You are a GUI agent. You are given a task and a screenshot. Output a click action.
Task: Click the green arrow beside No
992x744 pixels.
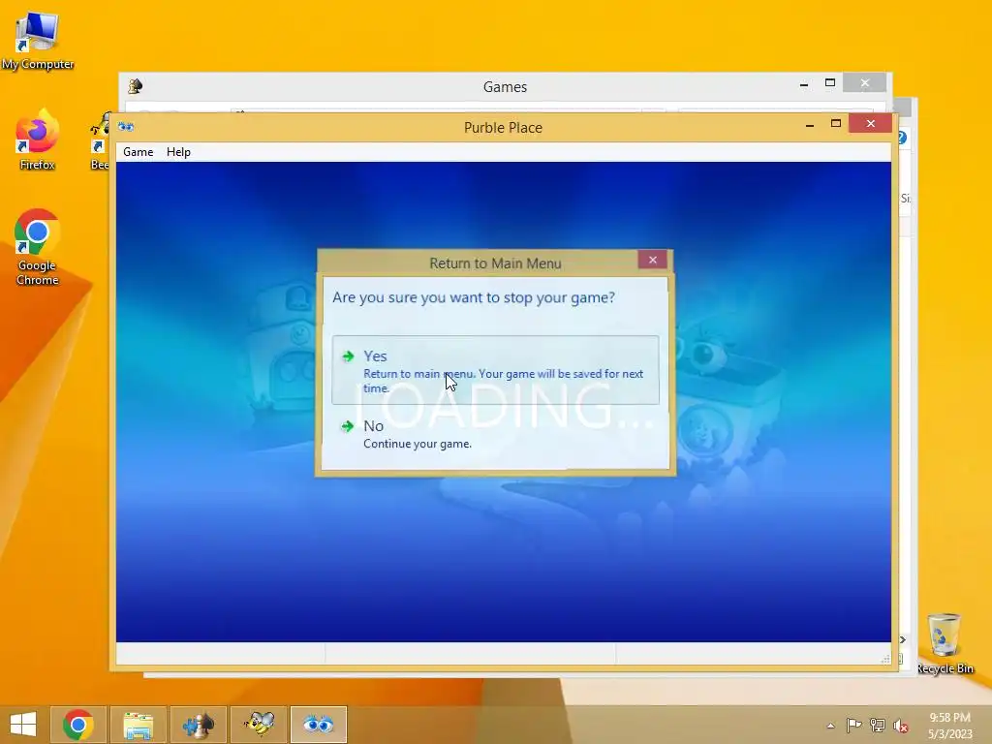point(348,426)
